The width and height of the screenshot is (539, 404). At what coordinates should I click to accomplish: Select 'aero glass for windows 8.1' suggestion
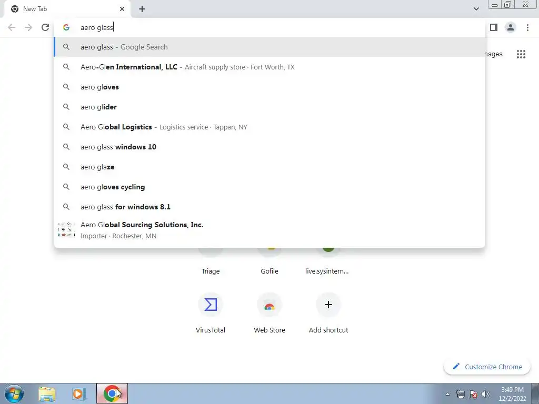point(269,207)
